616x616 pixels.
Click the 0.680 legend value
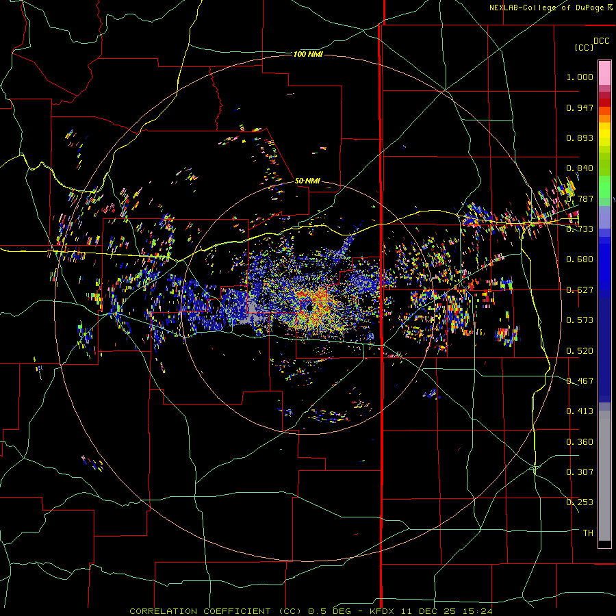click(x=580, y=259)
